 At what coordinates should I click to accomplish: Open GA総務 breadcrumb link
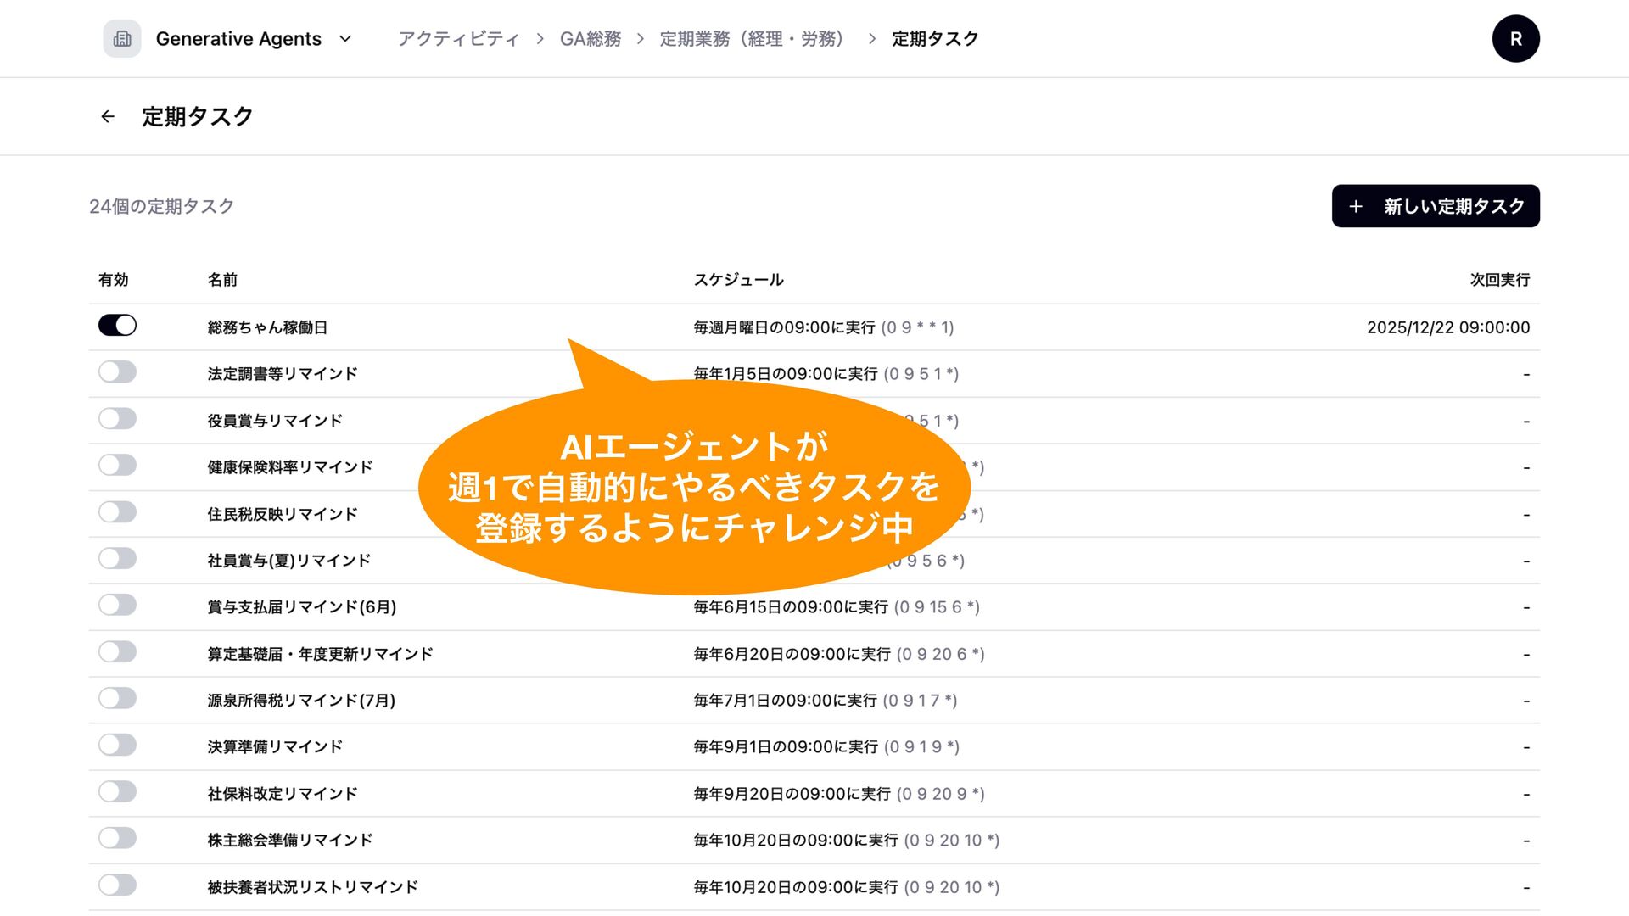pos(591,39)
